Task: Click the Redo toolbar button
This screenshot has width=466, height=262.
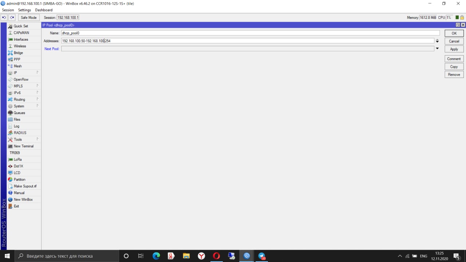Action: click(12, 17)
